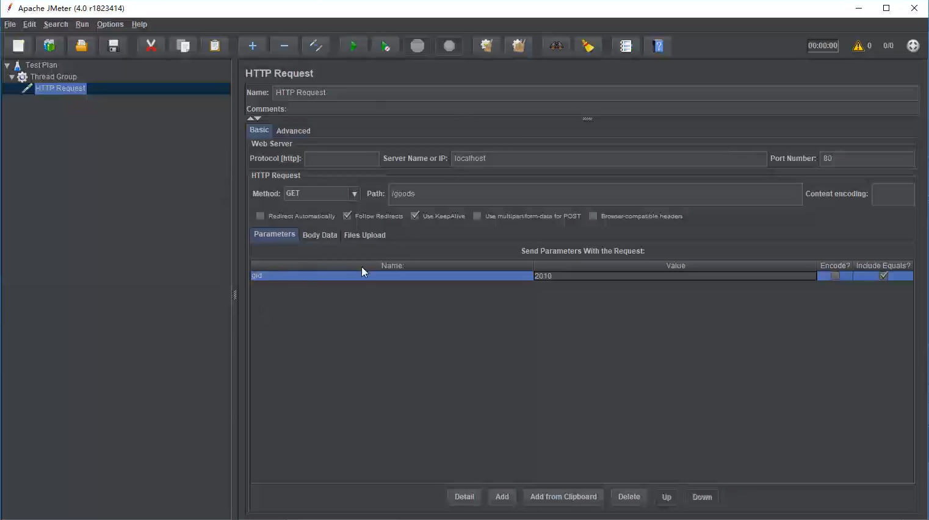Uncheck Use KeepAlive checkbox

[x=415, y=216]
